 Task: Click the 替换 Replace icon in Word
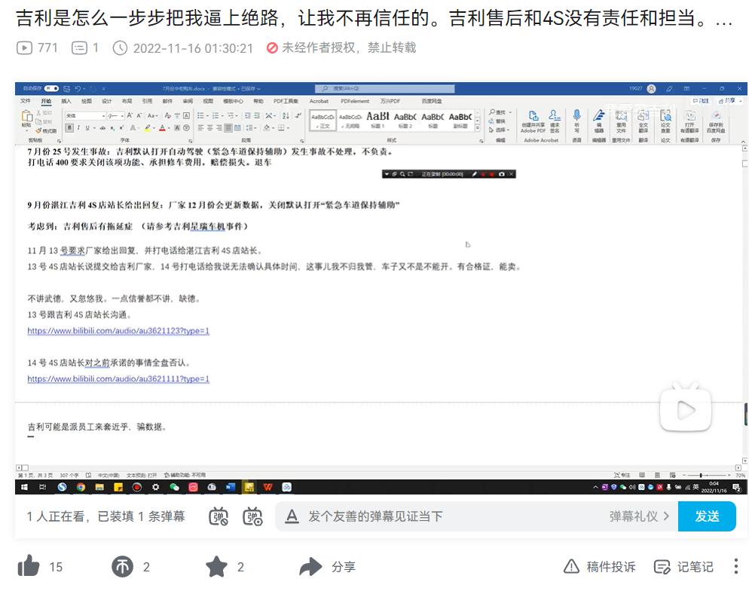coord(497,121)
